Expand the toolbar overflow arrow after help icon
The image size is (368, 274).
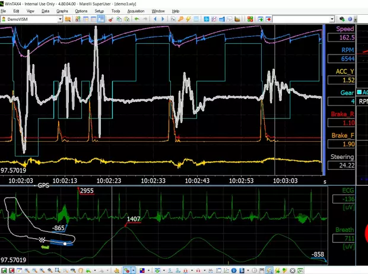coord(356,19)
